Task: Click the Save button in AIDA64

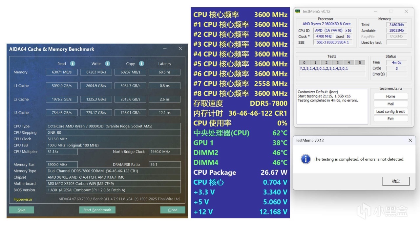Action: coord(22,210)
